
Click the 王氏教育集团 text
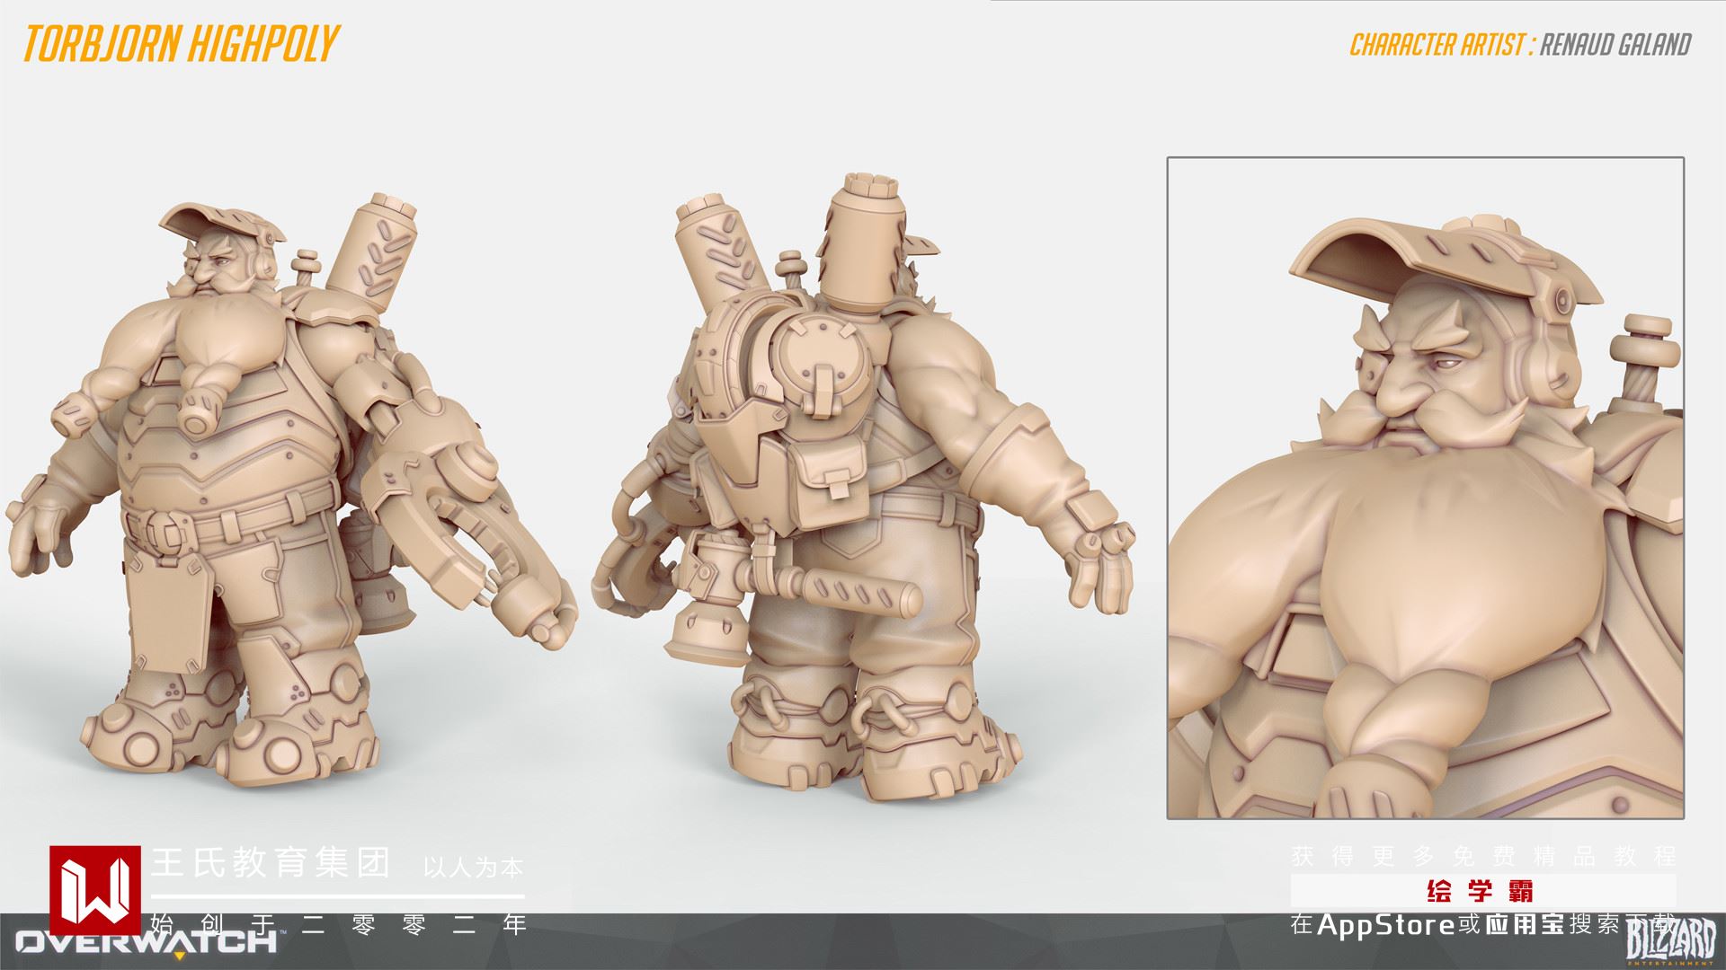click(x=272, y=864)
